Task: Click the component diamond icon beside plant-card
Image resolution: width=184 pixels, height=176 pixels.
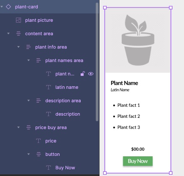Action: (x=8, y=7)
